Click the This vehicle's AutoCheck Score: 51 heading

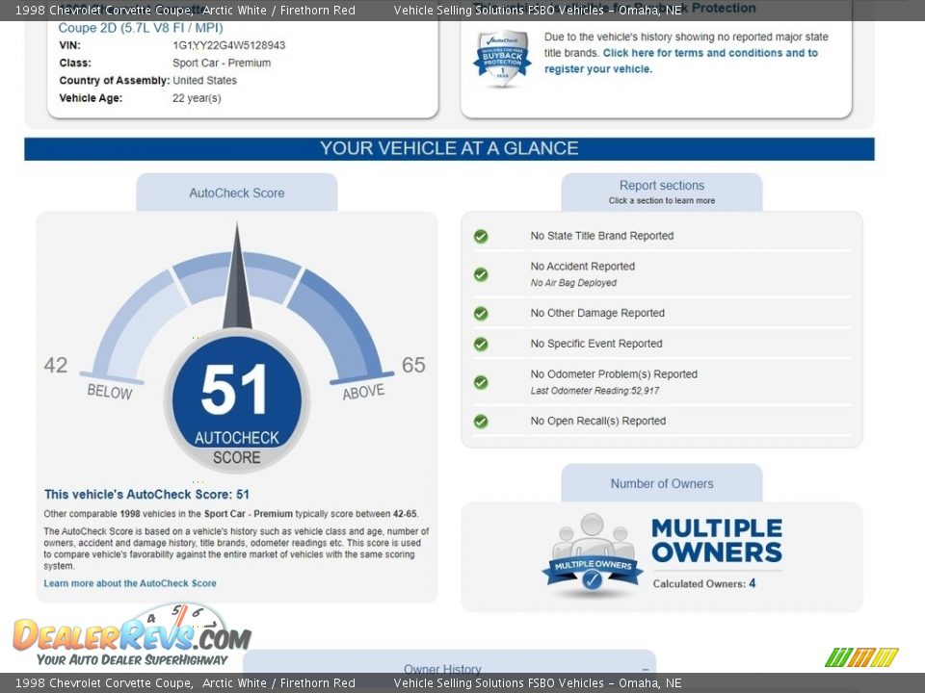tap(146, 495)
